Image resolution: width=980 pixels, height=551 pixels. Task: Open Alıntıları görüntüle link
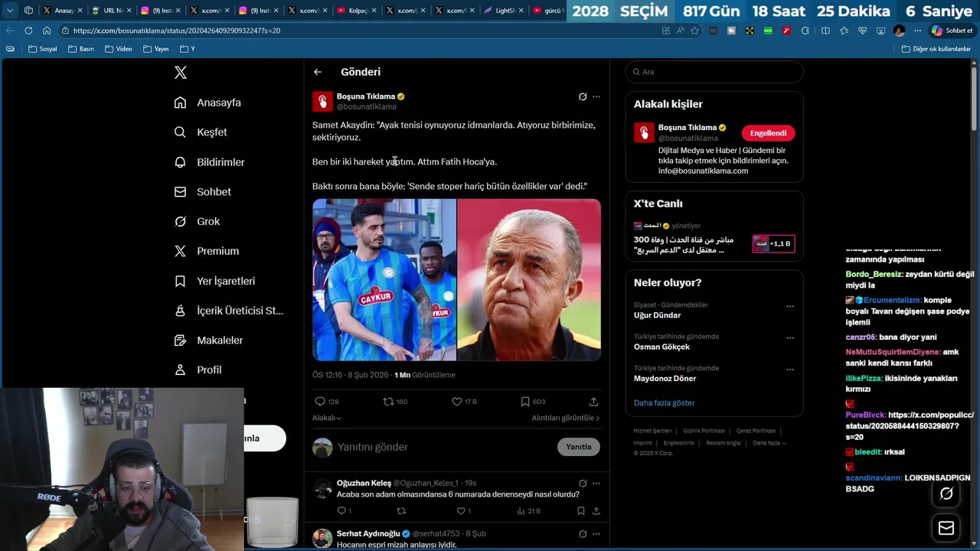[x=566, y=418]
